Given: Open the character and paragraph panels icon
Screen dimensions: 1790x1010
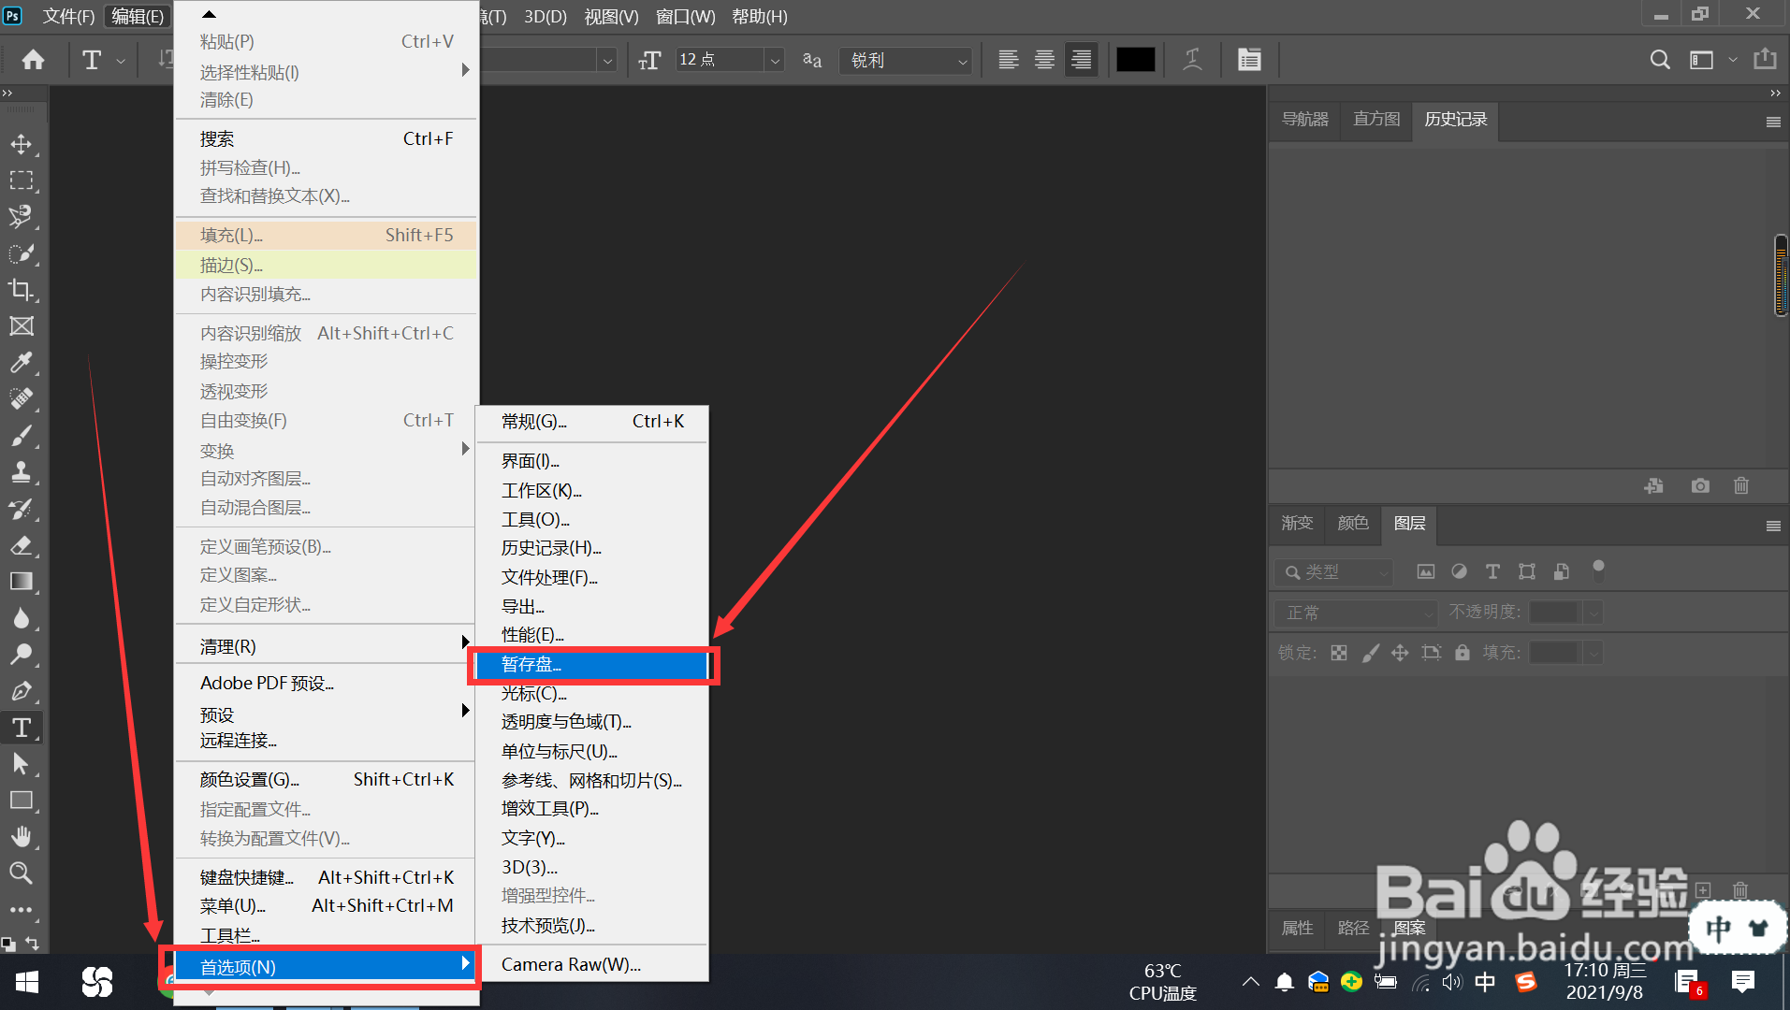Looking at the screenshot, I should (x=1249, y=60).
